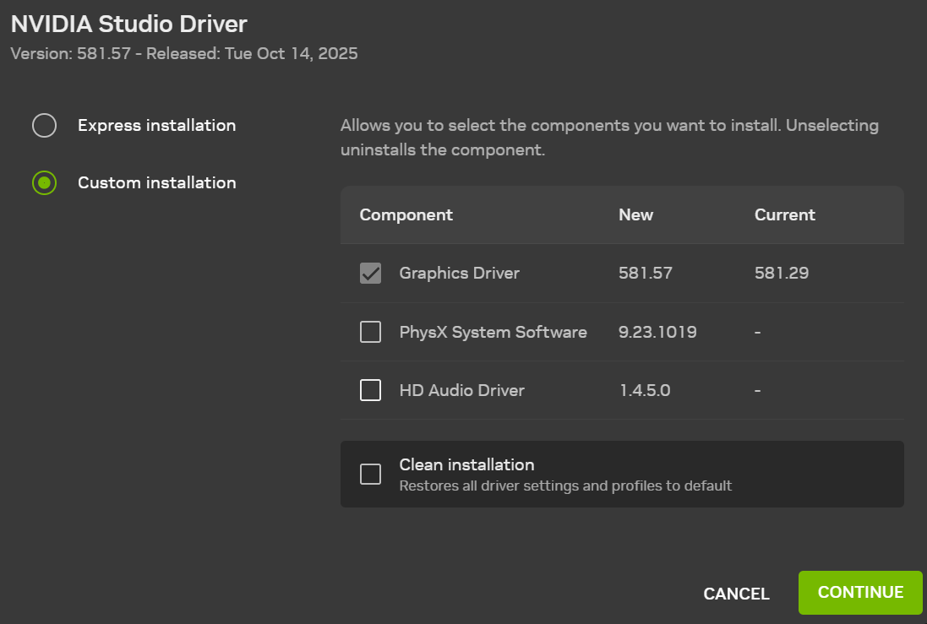Click the HD Audio version 1.4.5.0
Screen dimensions: 927x624
pos(645,390)
